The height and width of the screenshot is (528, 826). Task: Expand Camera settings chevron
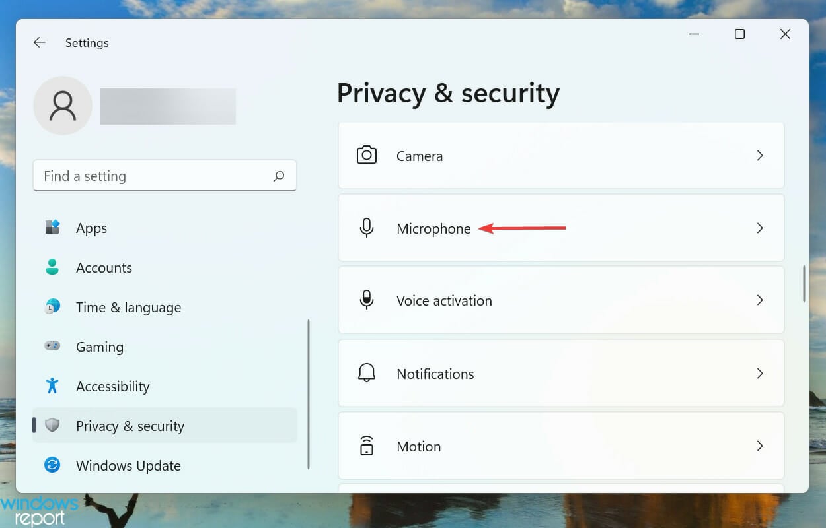click(760, 156)
